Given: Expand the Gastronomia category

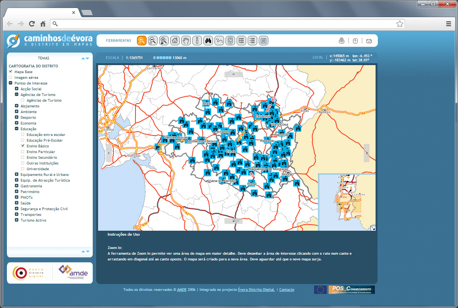Looking at the screenshot, I should [x=17, y=186].
